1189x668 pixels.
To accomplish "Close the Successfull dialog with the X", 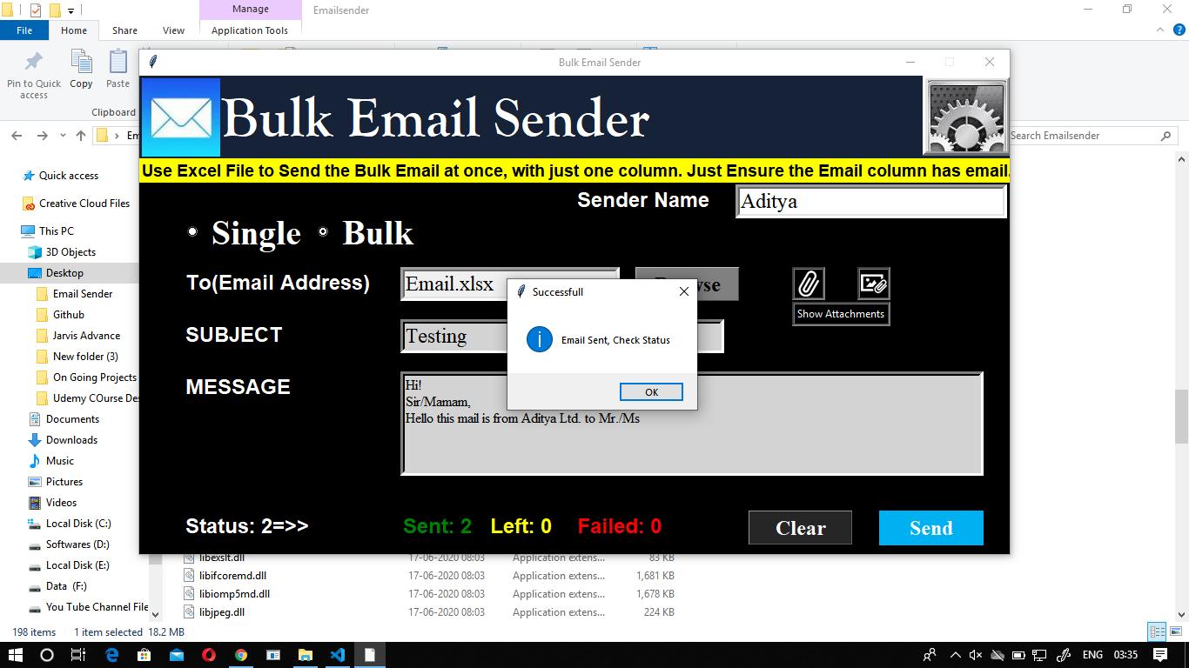I will pos(684,291).
